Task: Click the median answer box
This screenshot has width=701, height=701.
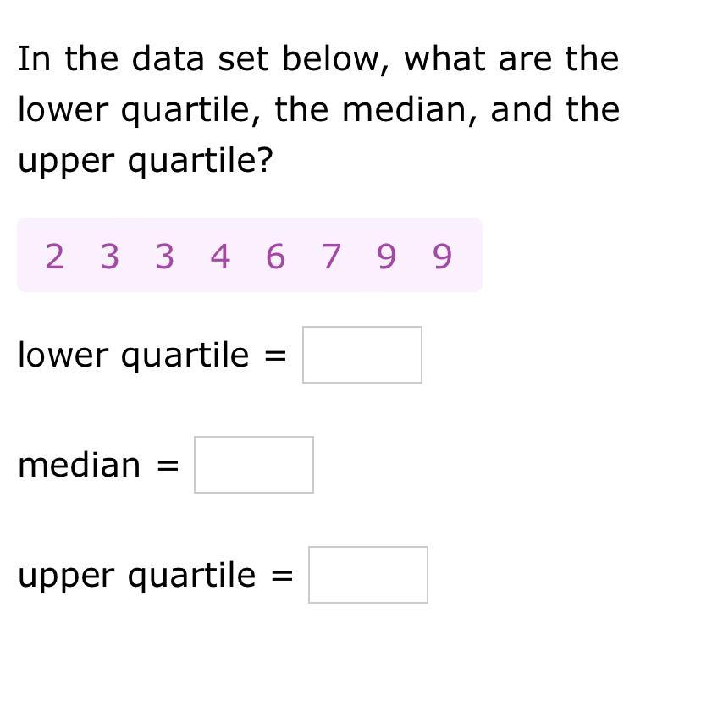Action: click(x=254, y=465)
